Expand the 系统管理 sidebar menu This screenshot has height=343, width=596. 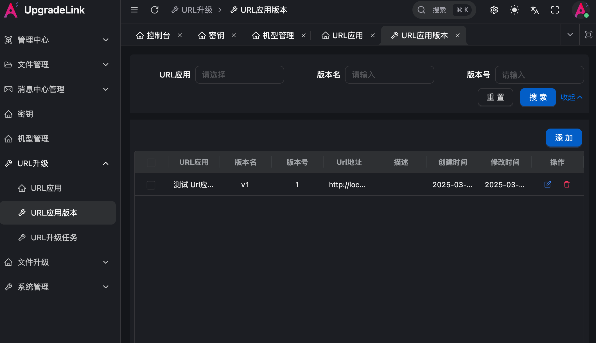[58, 287]
